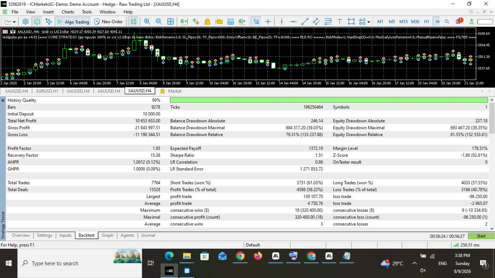The width and height of the screenshot is (495, 278).
Task: Select the rectangle shape drawing tool
Action: (351, 21)
